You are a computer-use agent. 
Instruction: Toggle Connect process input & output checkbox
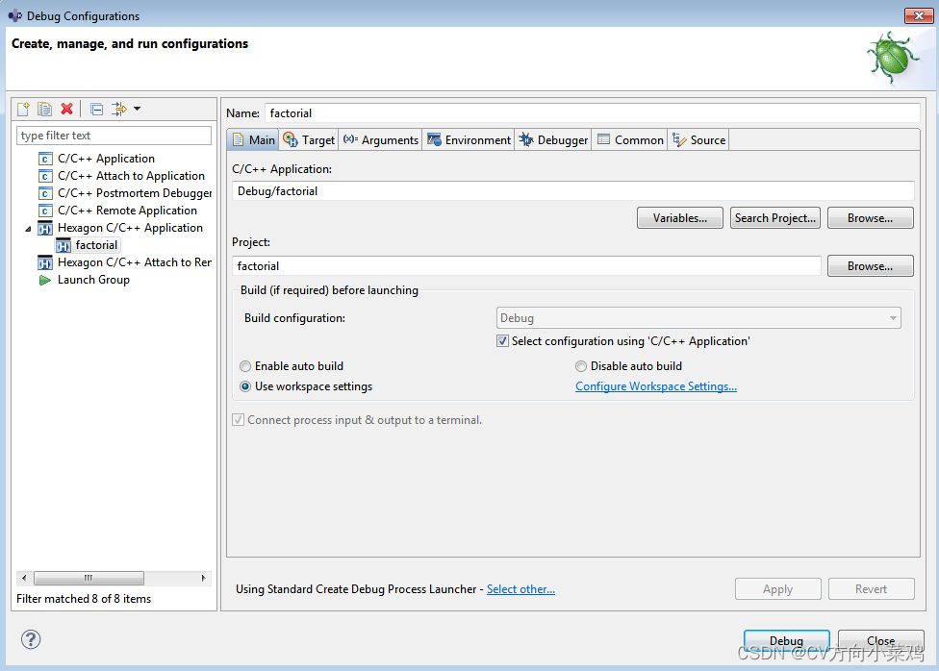[x=238, y=420]
